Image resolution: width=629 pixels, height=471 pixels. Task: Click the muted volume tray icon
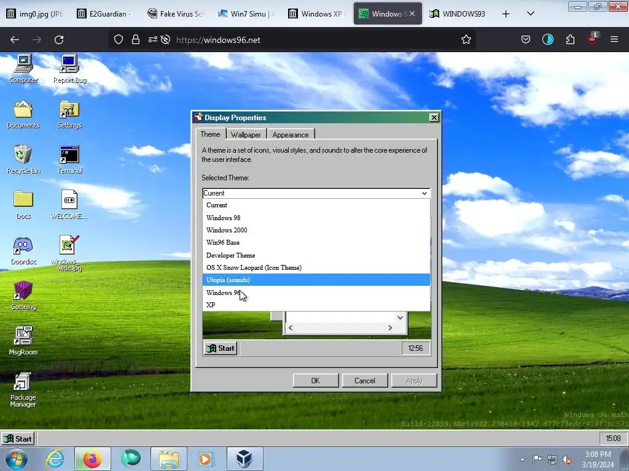(x=567, y=459)
